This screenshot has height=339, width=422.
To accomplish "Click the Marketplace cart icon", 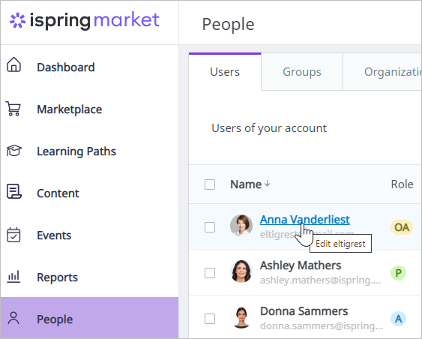I will click(x=13, y=109).
